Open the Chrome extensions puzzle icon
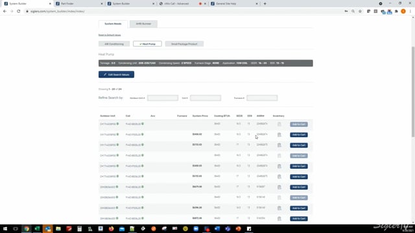This screenshot has height=233, width=415. click(x=396, y=12)
